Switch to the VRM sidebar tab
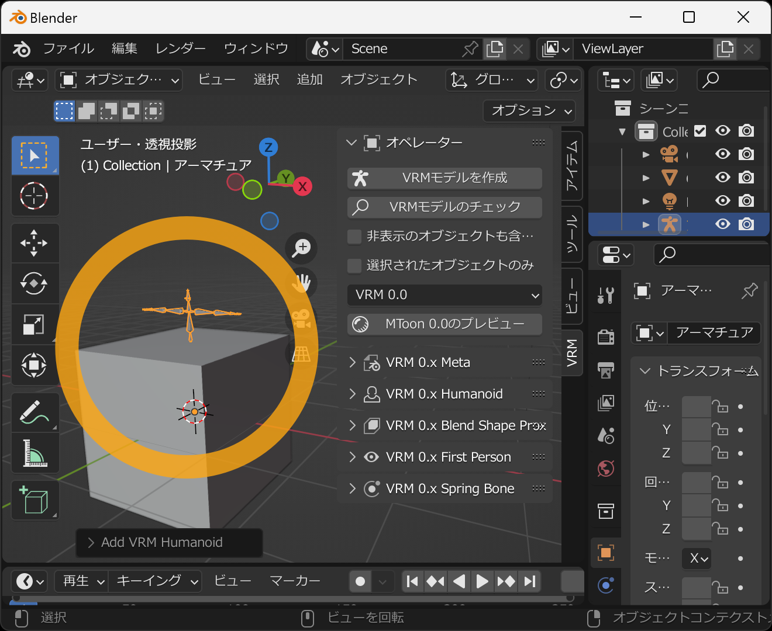The height and width of the screenshot is (631, 772). [x=572, y=353]
